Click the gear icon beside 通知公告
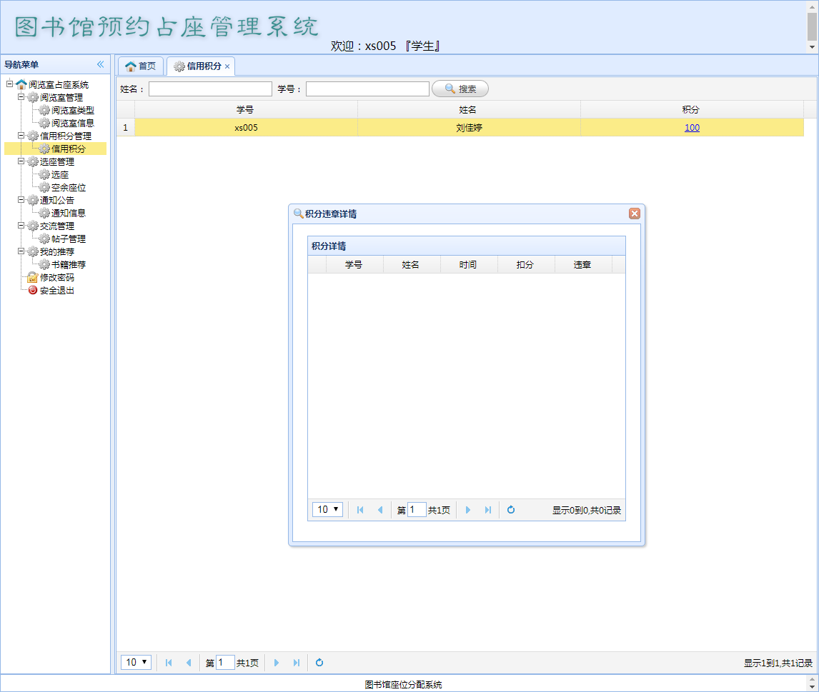This screenshot has width=819, height=692. point(32,200)
